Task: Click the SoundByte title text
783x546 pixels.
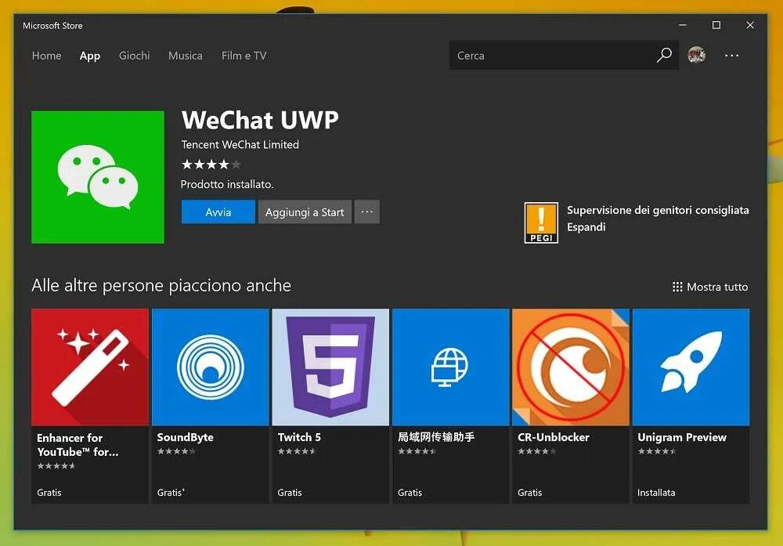Action: pyautogui.click(x=186, y=437)
